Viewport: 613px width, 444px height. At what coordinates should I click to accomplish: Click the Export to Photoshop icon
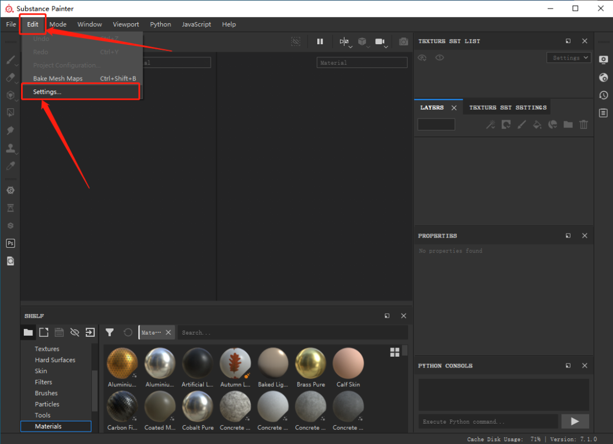coord(11,243)
